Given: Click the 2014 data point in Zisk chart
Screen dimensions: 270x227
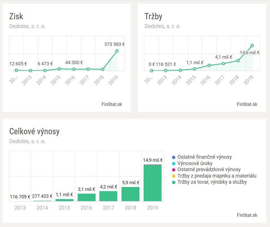Looking at the screenshot, I should (45, 70).
